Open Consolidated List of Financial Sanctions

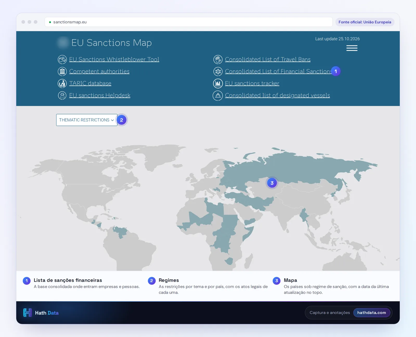coord(278,71)
